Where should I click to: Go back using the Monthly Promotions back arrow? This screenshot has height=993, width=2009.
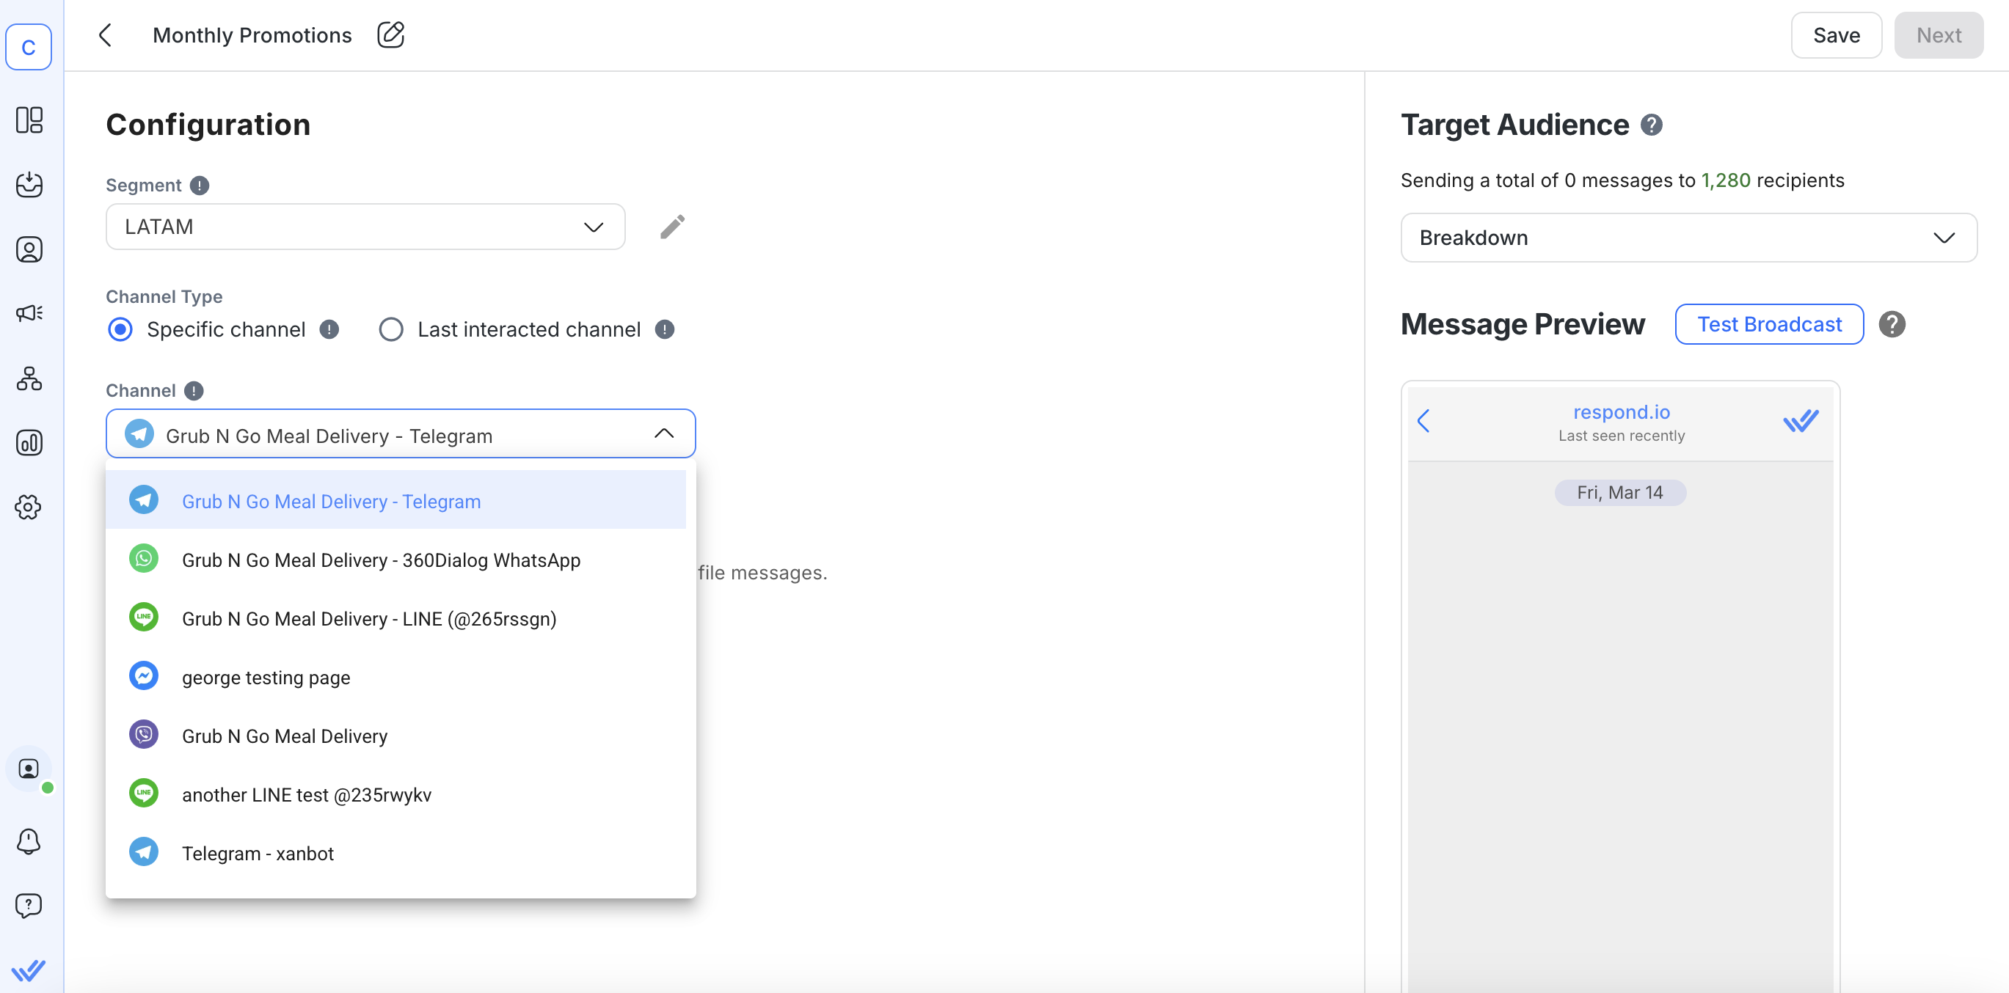105,35
